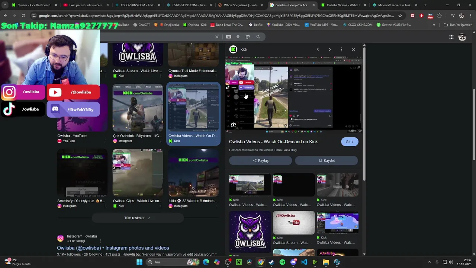476x268 pixels.
Task: Search by image with the camera icon
Action: point(248,36)
